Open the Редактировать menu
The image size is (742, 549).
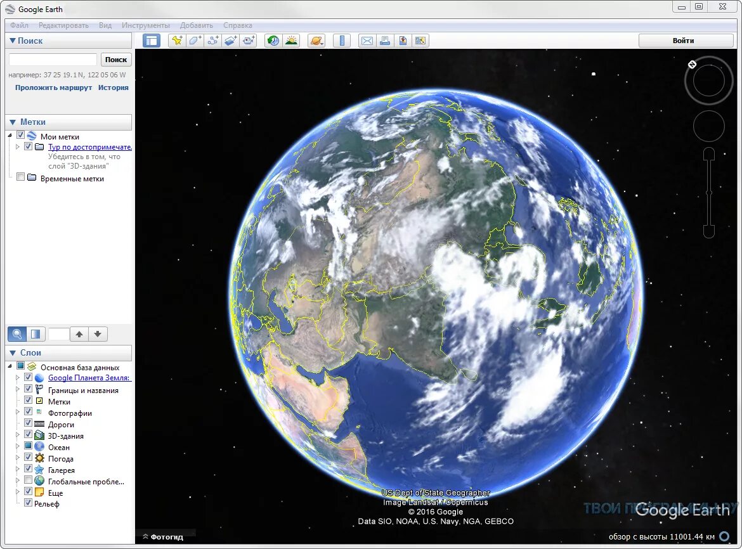coord(63,25)
